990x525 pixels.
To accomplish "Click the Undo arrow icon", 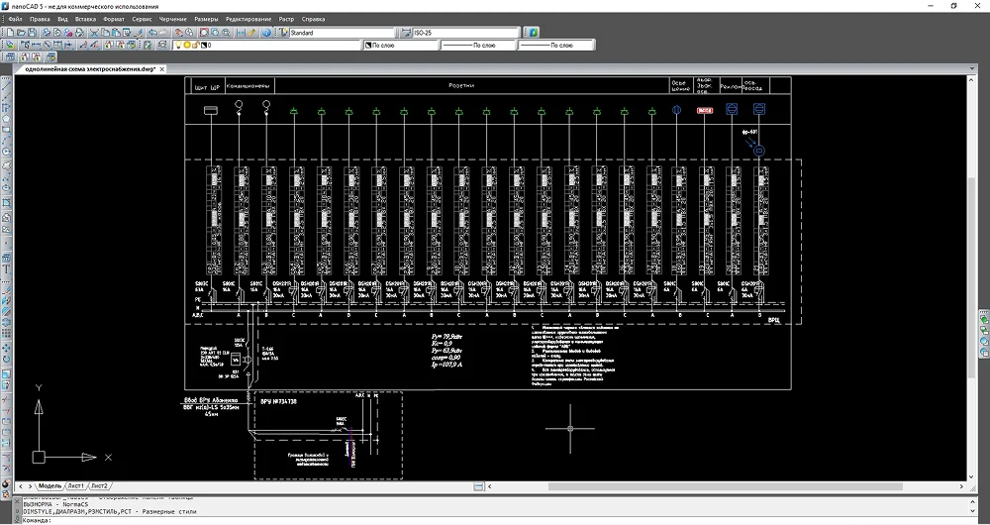I will coord(152,33).
